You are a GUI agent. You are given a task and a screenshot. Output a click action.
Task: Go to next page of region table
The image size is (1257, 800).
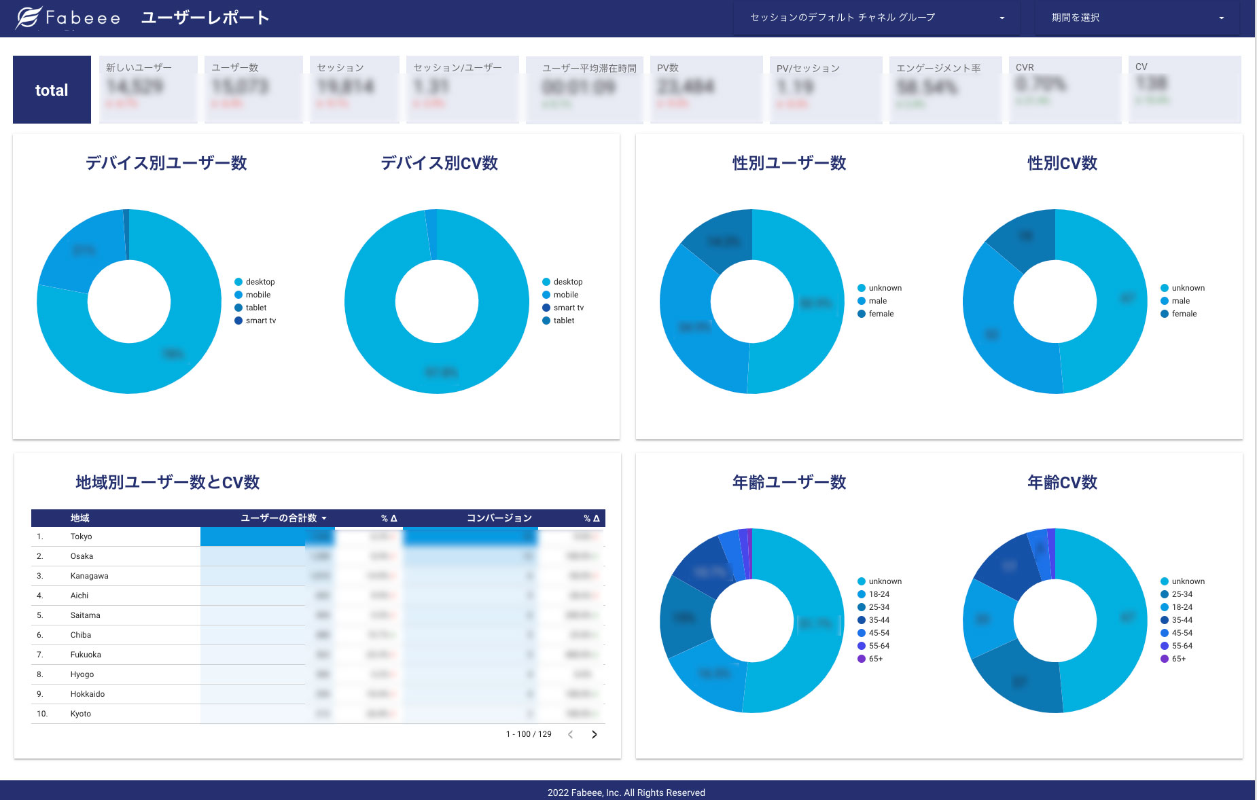click(x=595, y=734)
